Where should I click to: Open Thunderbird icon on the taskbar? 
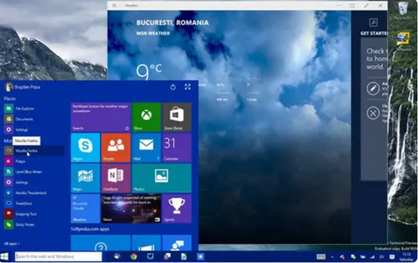117,257
